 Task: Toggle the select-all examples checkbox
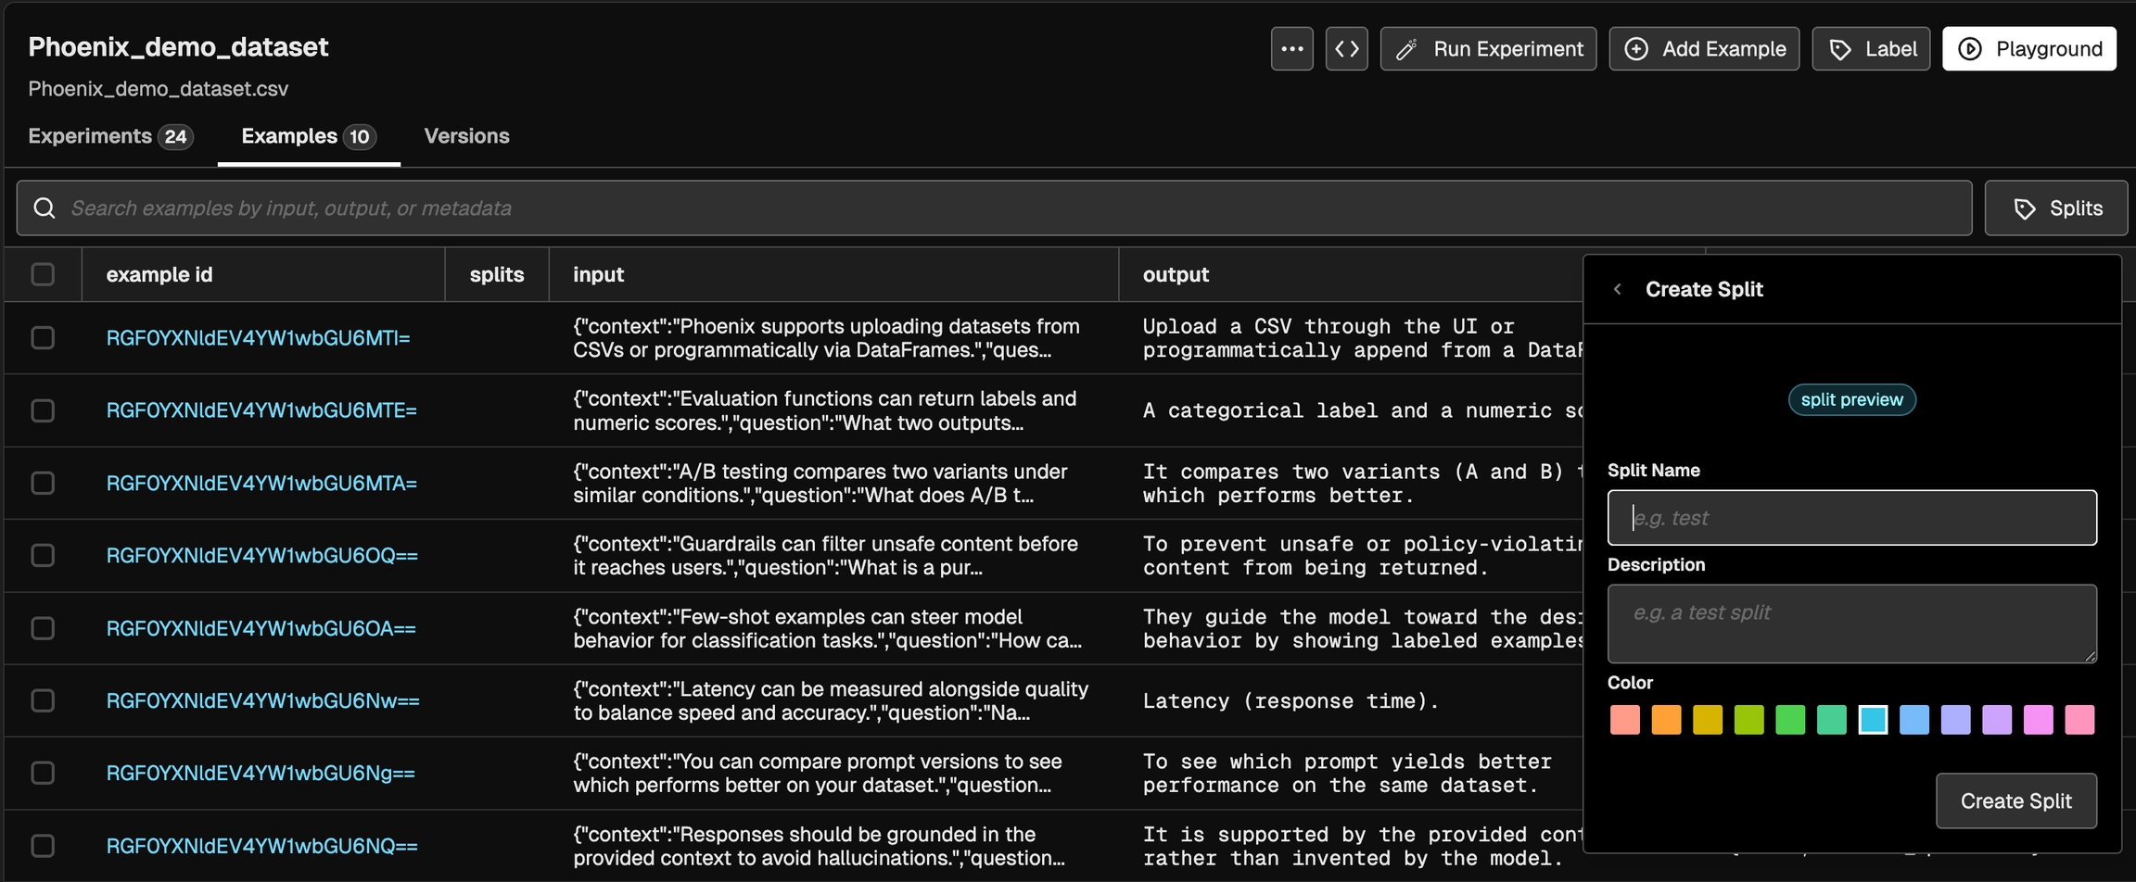click(43, 274)
